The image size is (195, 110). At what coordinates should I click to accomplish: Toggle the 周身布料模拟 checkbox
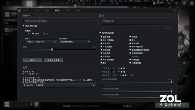pyautogui.click(x=101, y=60)
